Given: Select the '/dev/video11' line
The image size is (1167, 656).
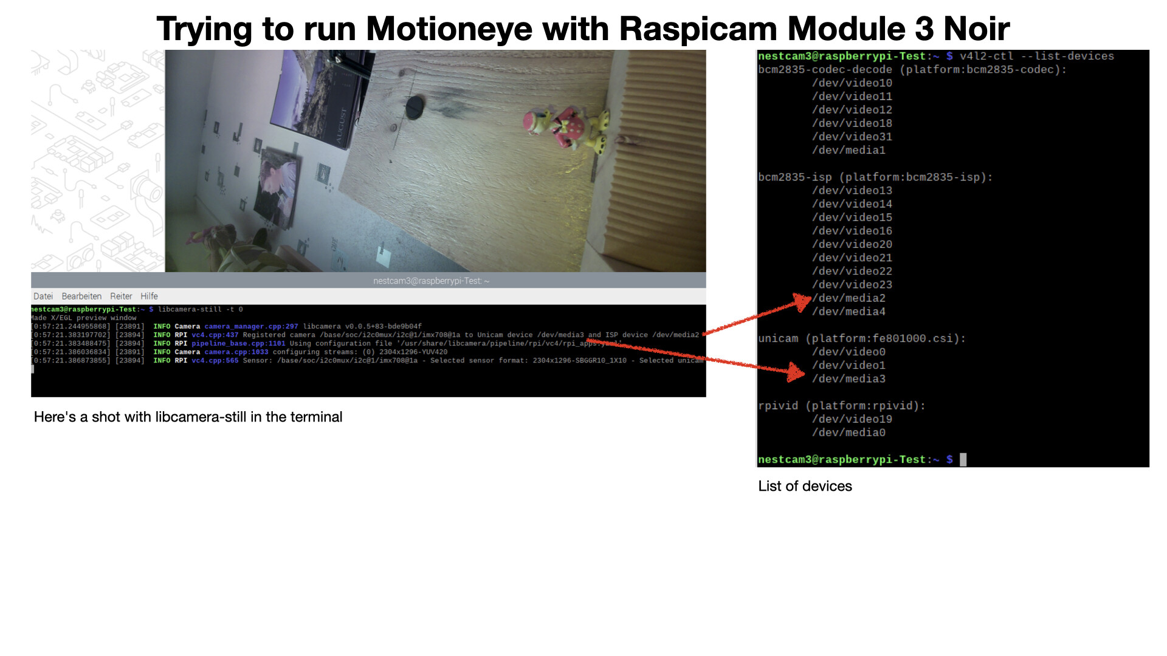Looking at the screenshot, I should pyautogui.click(x=852, y=97).
